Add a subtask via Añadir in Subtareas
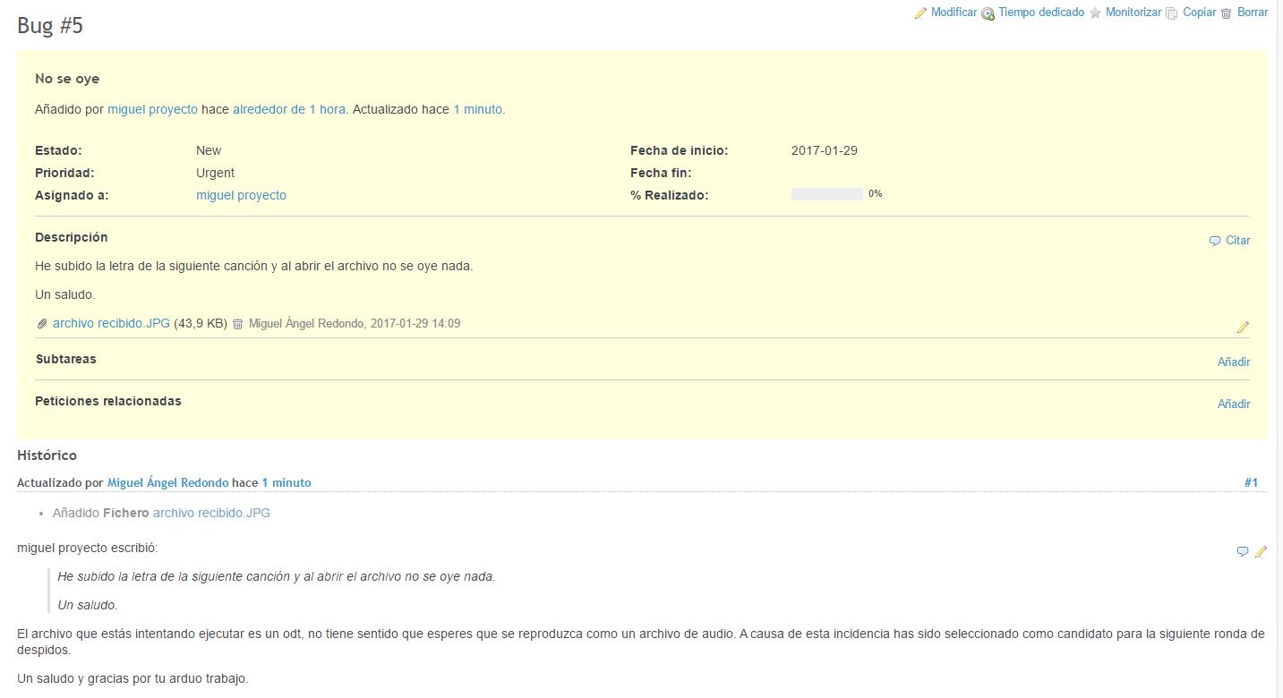This screenshot has width=1283, height=698. (1233, 362)
